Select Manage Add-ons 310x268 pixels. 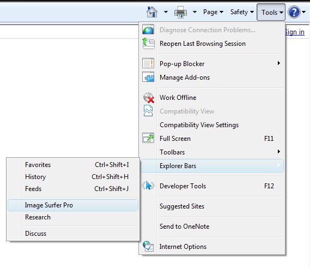(212, 78)
